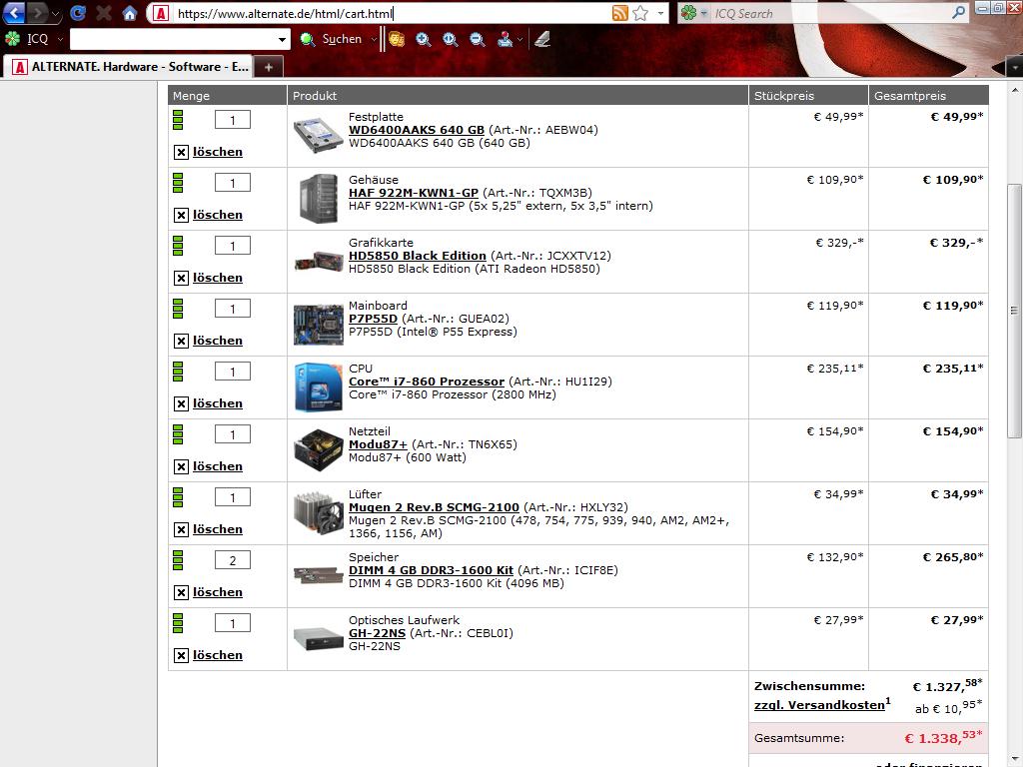Click the X box for DIMM 4 GB DDR3-1600
Image resolution: width=1023 pixels, height=767 pixels.
[182, 593]
